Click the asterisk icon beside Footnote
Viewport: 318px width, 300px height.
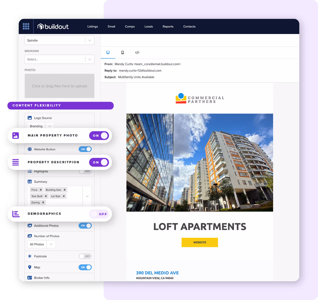[x=30, y=256]
